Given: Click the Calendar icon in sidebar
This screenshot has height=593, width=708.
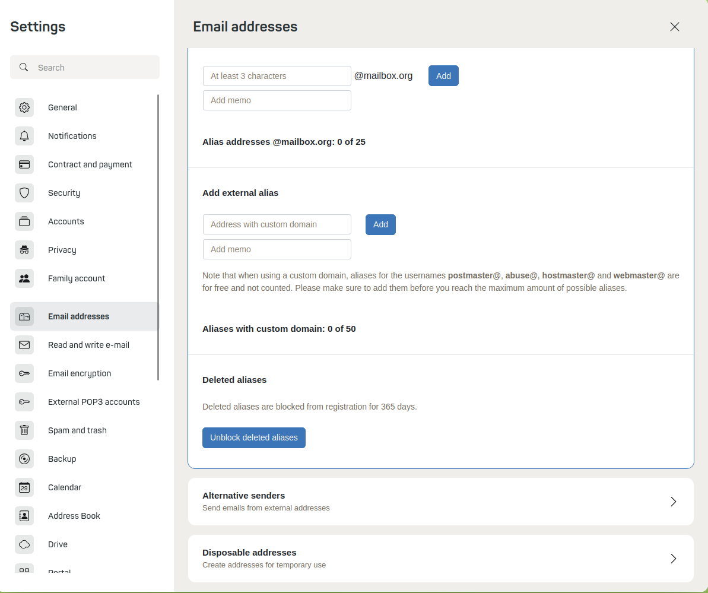Looking at the screenshot, I should coord(24,487).
